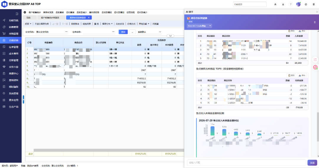Expand the 系统默认 dropdown

[x=149, y=32]
